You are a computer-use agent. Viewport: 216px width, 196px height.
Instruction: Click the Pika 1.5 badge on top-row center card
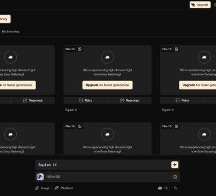(x=70, y=49)
